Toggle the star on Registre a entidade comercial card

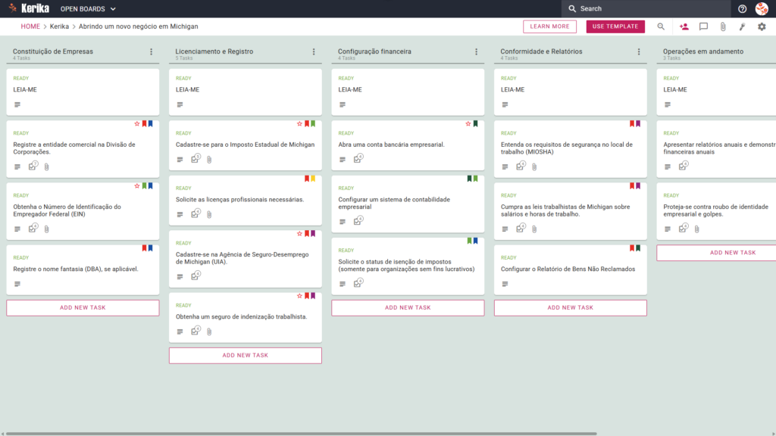click(x=137, y=123)
